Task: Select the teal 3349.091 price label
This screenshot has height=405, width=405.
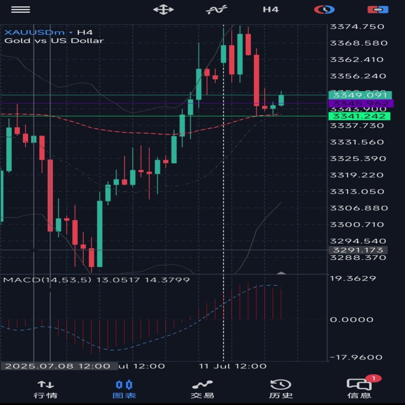Action: pyautogui.click(x=360, y=95)
